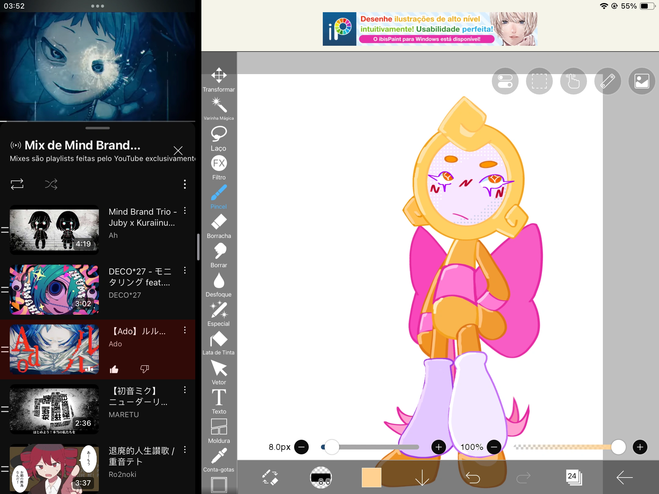
Task: Select the Pincel brush tool
Action: [218, 197]
